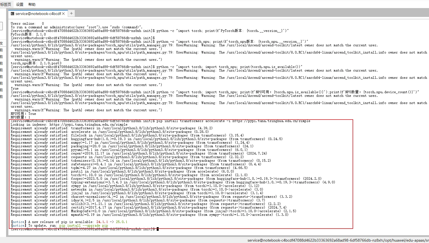Select the service@notebook-c4bcdf terminal tab
The height and width of the screenshot is (243, 429).
pos(38,14)
